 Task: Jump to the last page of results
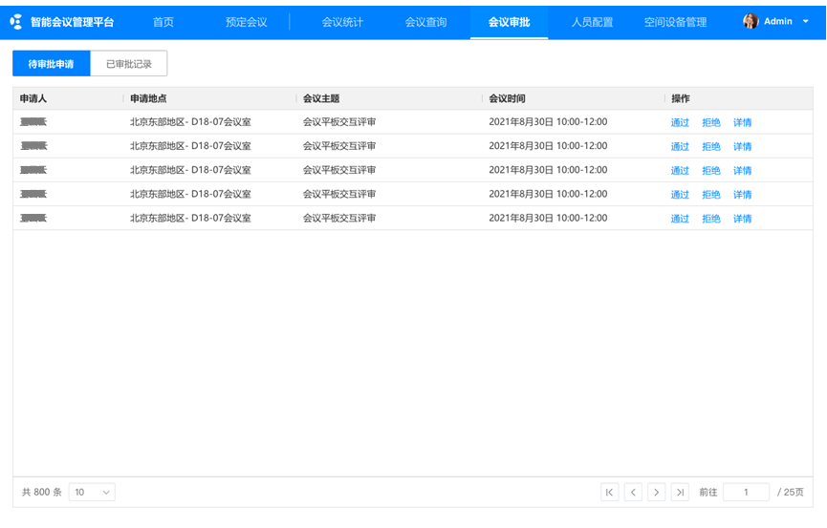click(680, 493)
